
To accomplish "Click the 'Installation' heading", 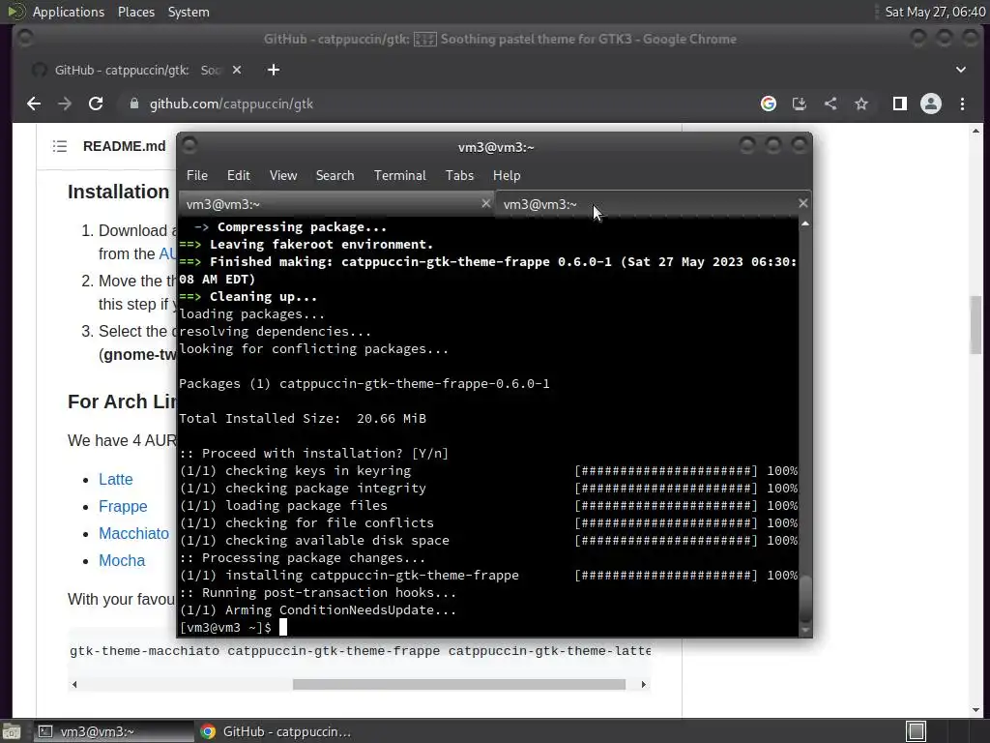I will pyautogui.click(x=119, y=192).
